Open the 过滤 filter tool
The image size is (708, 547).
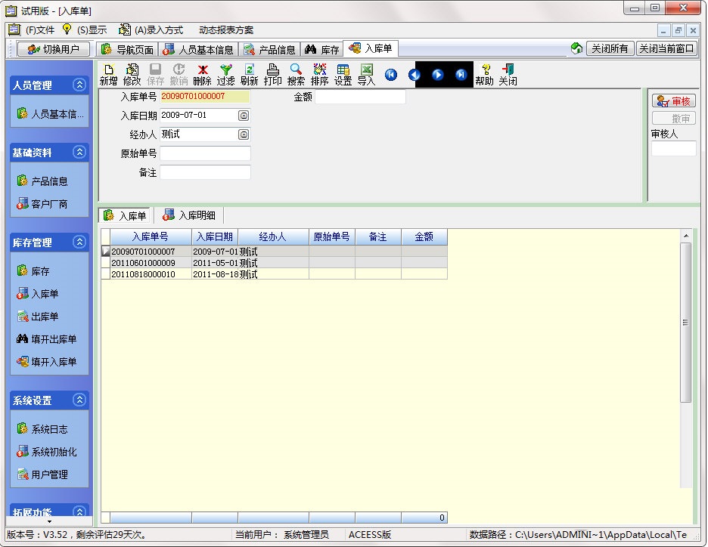(x=225, y=74)
